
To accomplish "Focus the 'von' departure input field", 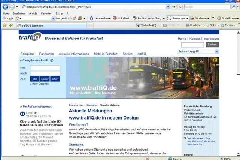I will click(45, 67).
